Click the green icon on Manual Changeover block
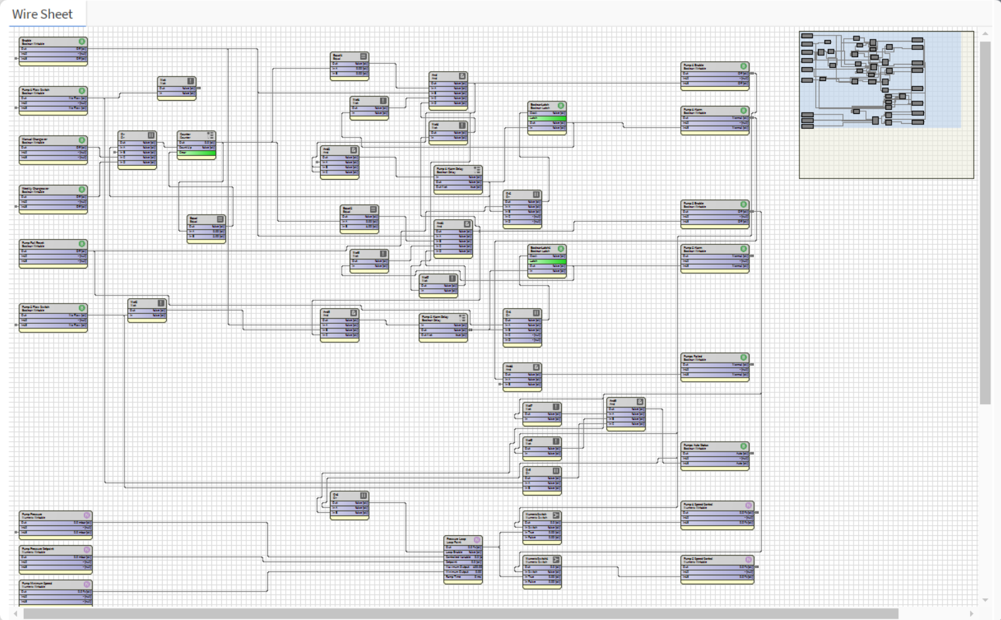The width and height of the screenshot is (1001, 620). click(x=82, y=140)
